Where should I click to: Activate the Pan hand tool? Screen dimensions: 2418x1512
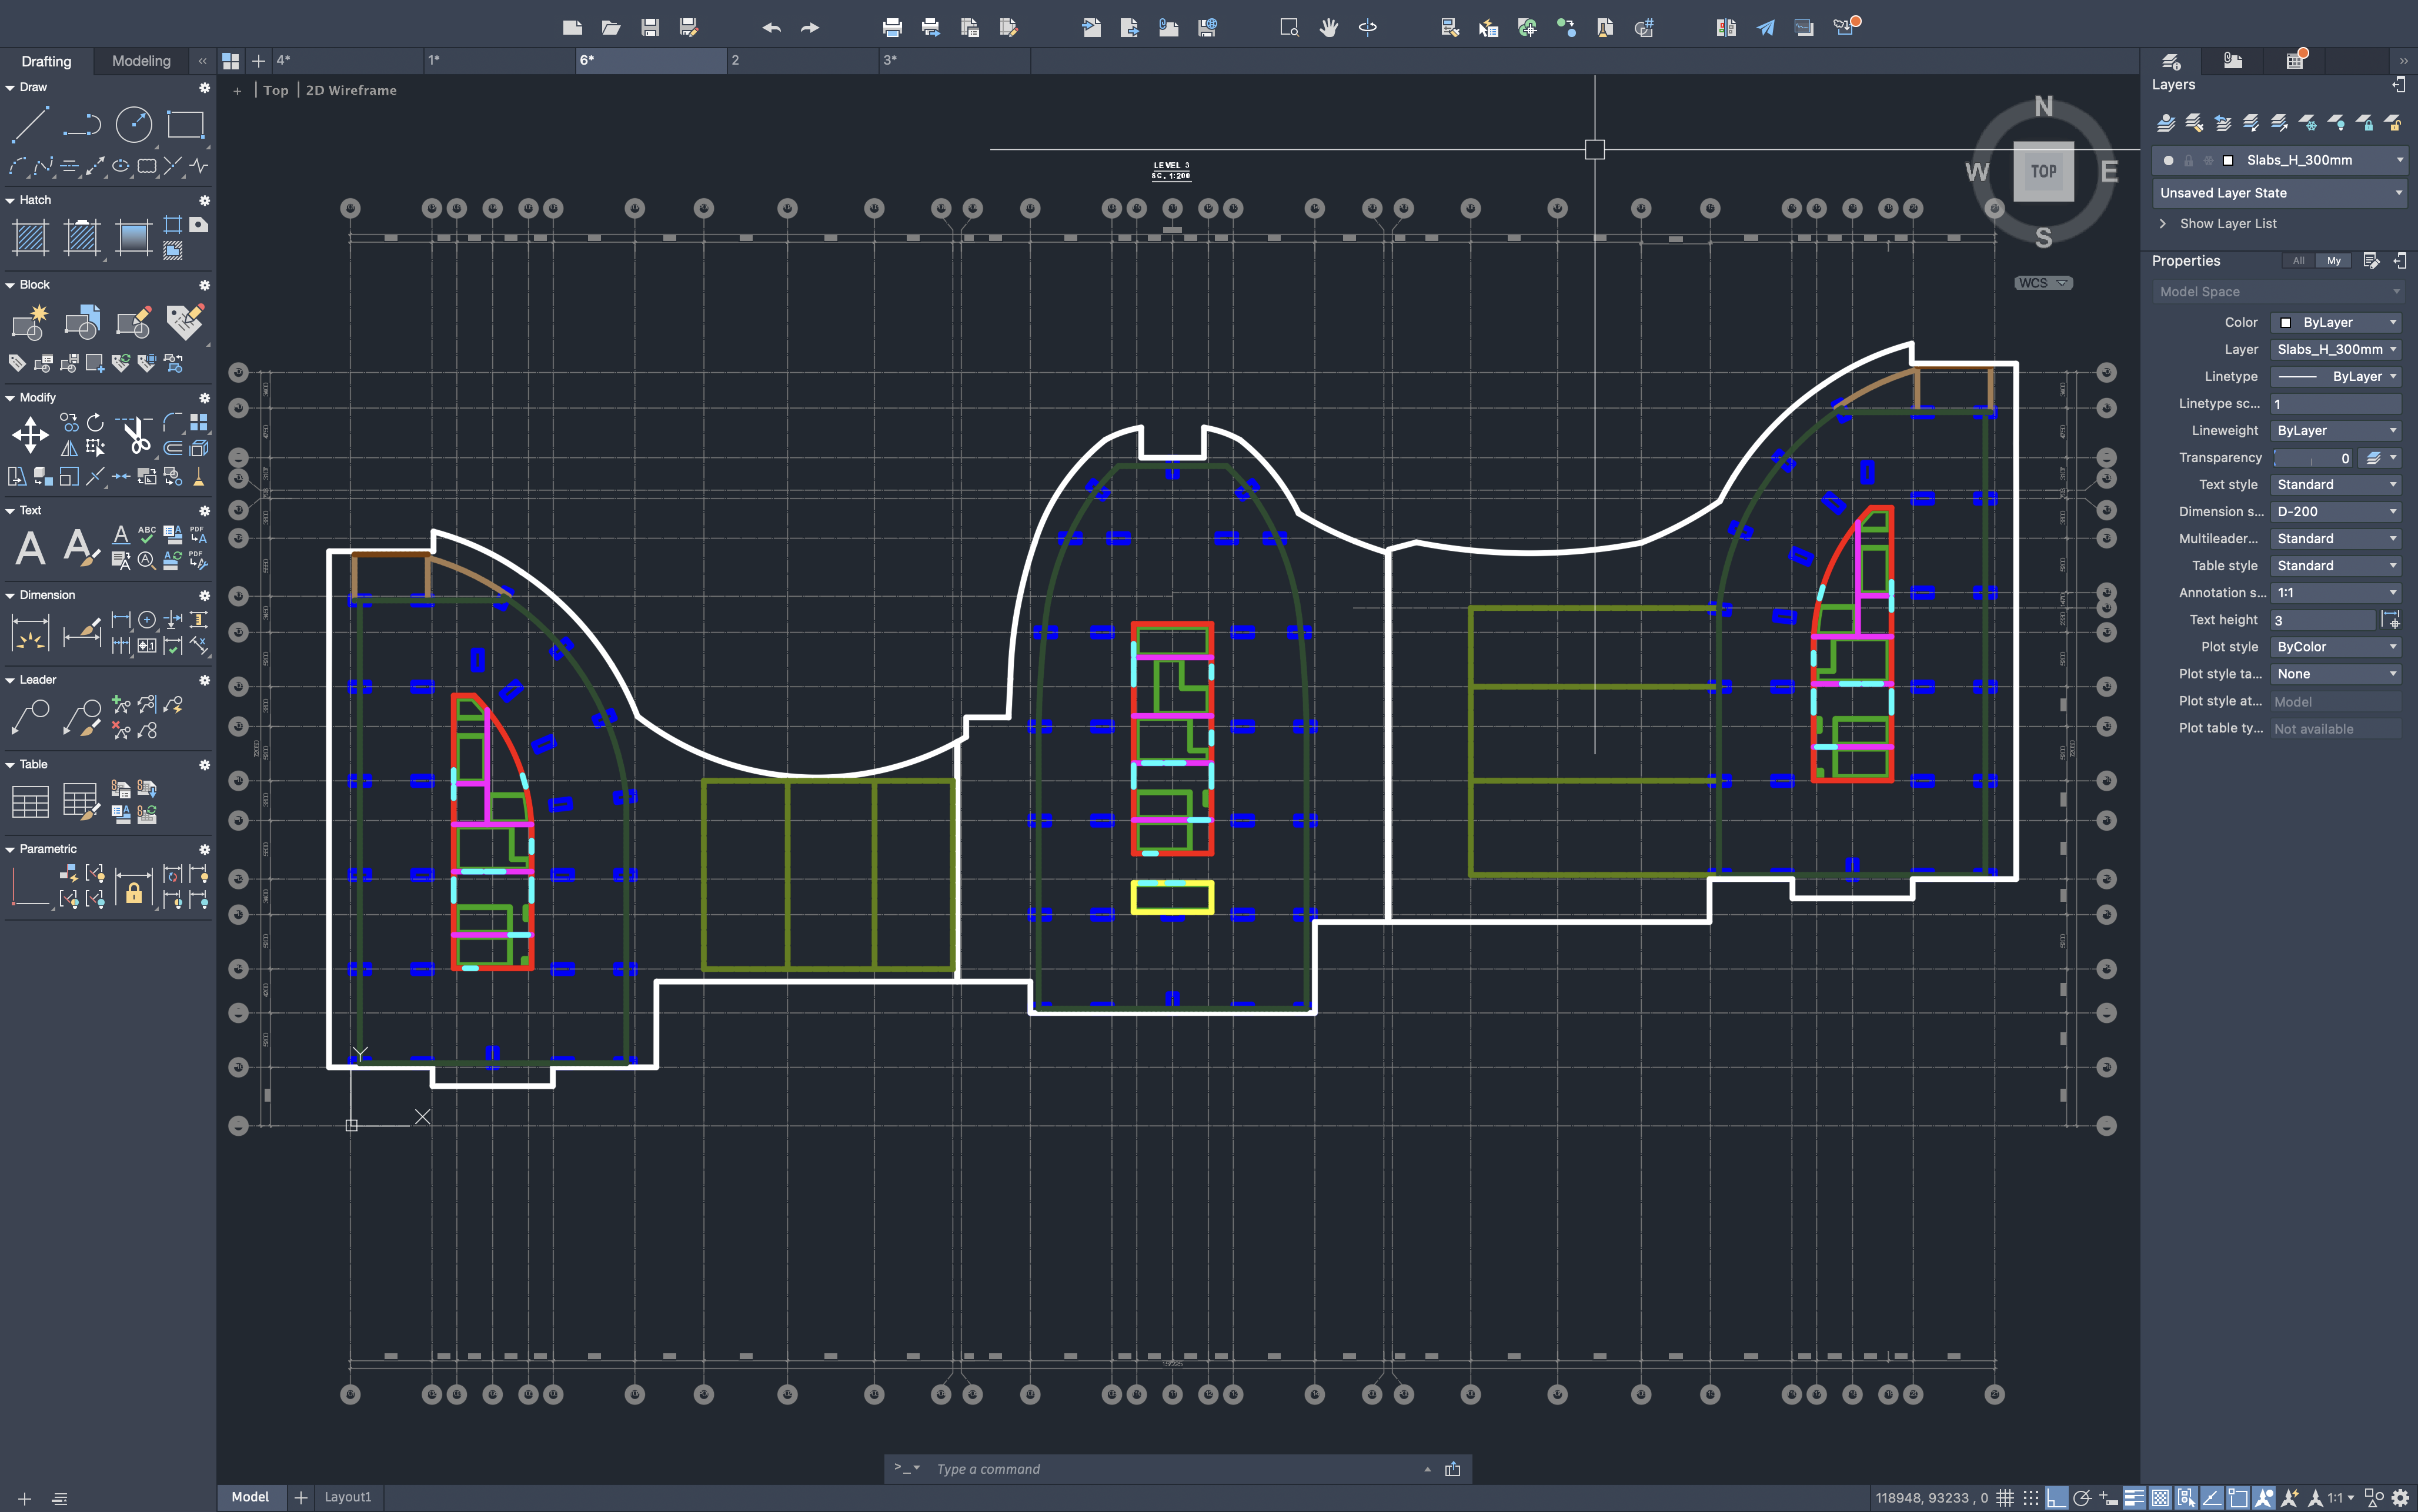[x=1328, y=28]
